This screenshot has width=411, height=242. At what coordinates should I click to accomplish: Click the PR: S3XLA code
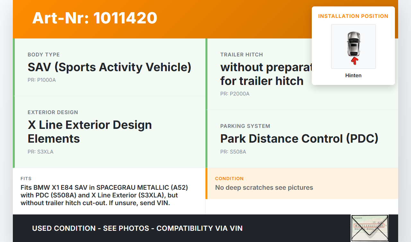point(40,152)
